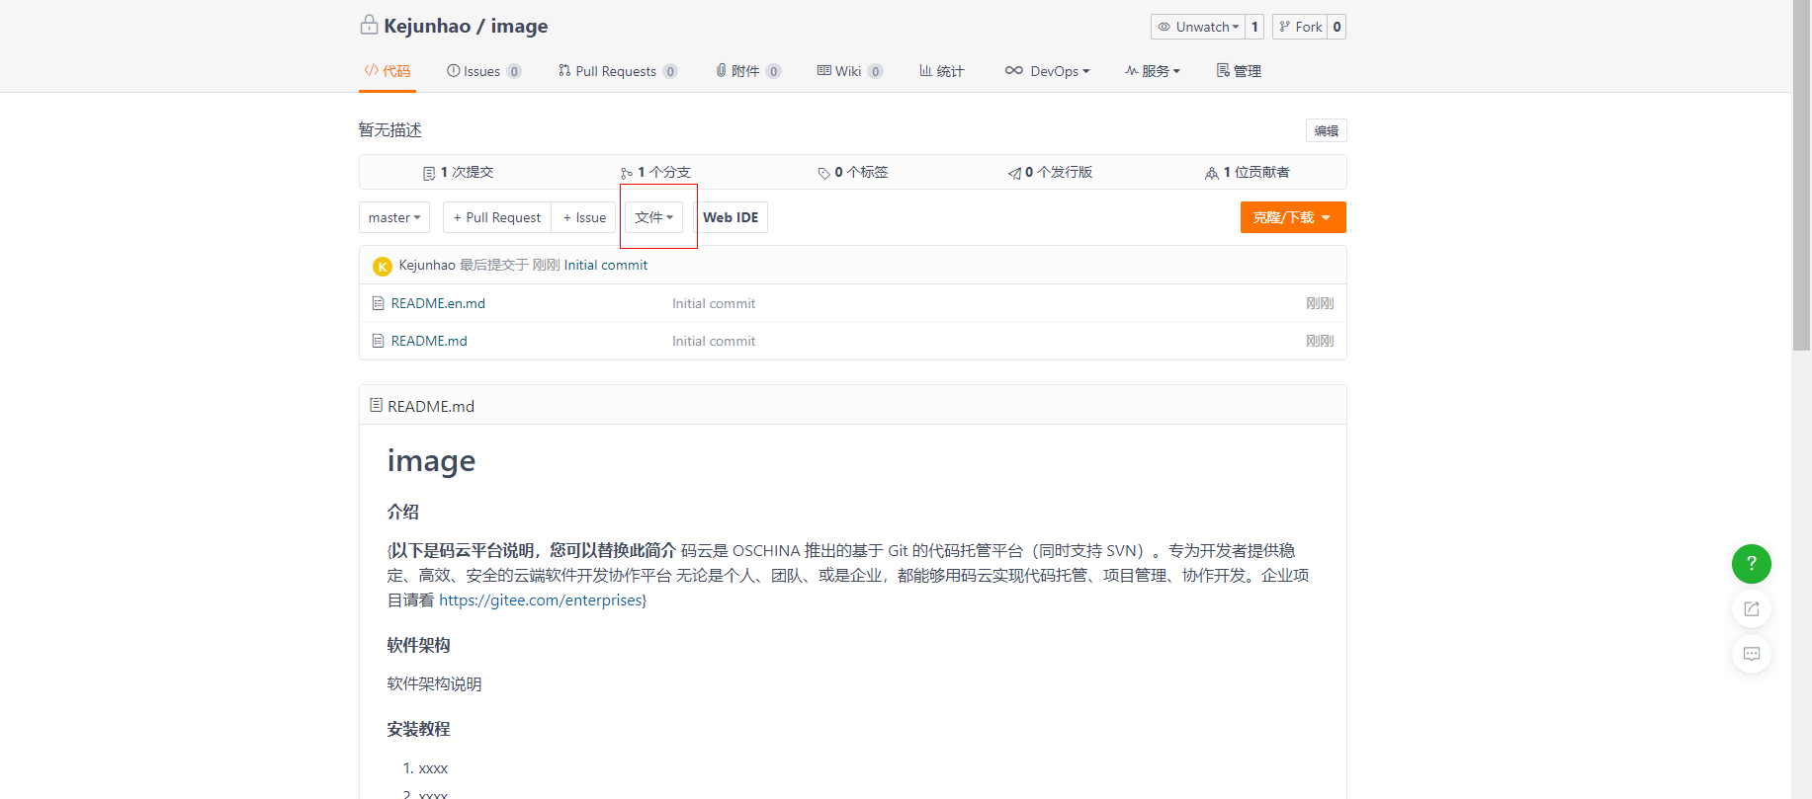This screenshot has width=1812, height=799.
Task: Click the Kejunhao owner name in title
Action: coord(427,26)
